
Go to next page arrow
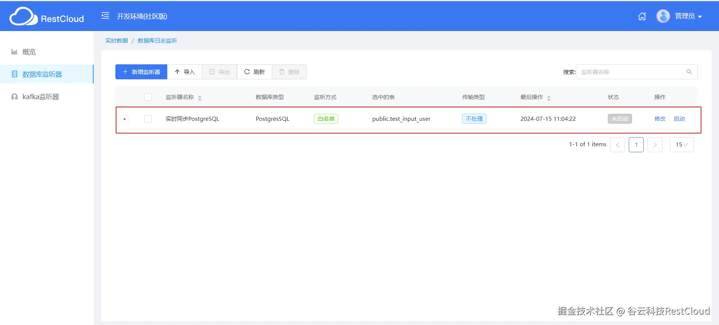coord(655,145)
